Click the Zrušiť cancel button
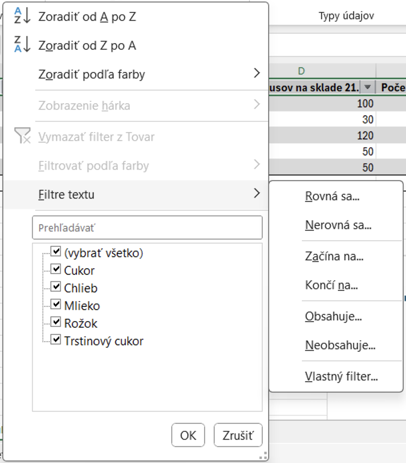This screenshot has width=406, height=463. pyautogui.click(x=238, y=435)
